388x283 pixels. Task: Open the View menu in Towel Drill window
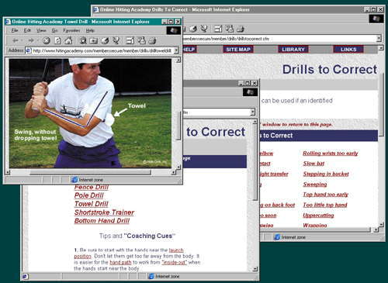click(41, 30)
